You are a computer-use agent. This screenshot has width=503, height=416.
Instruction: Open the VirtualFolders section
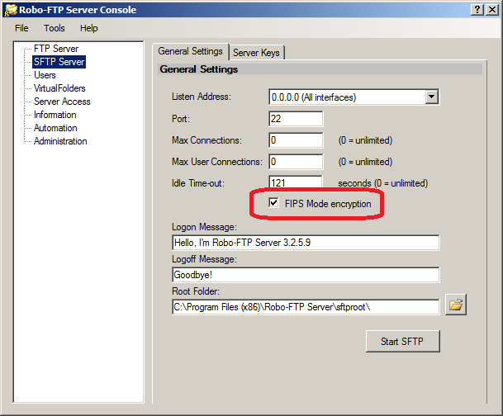59,88
